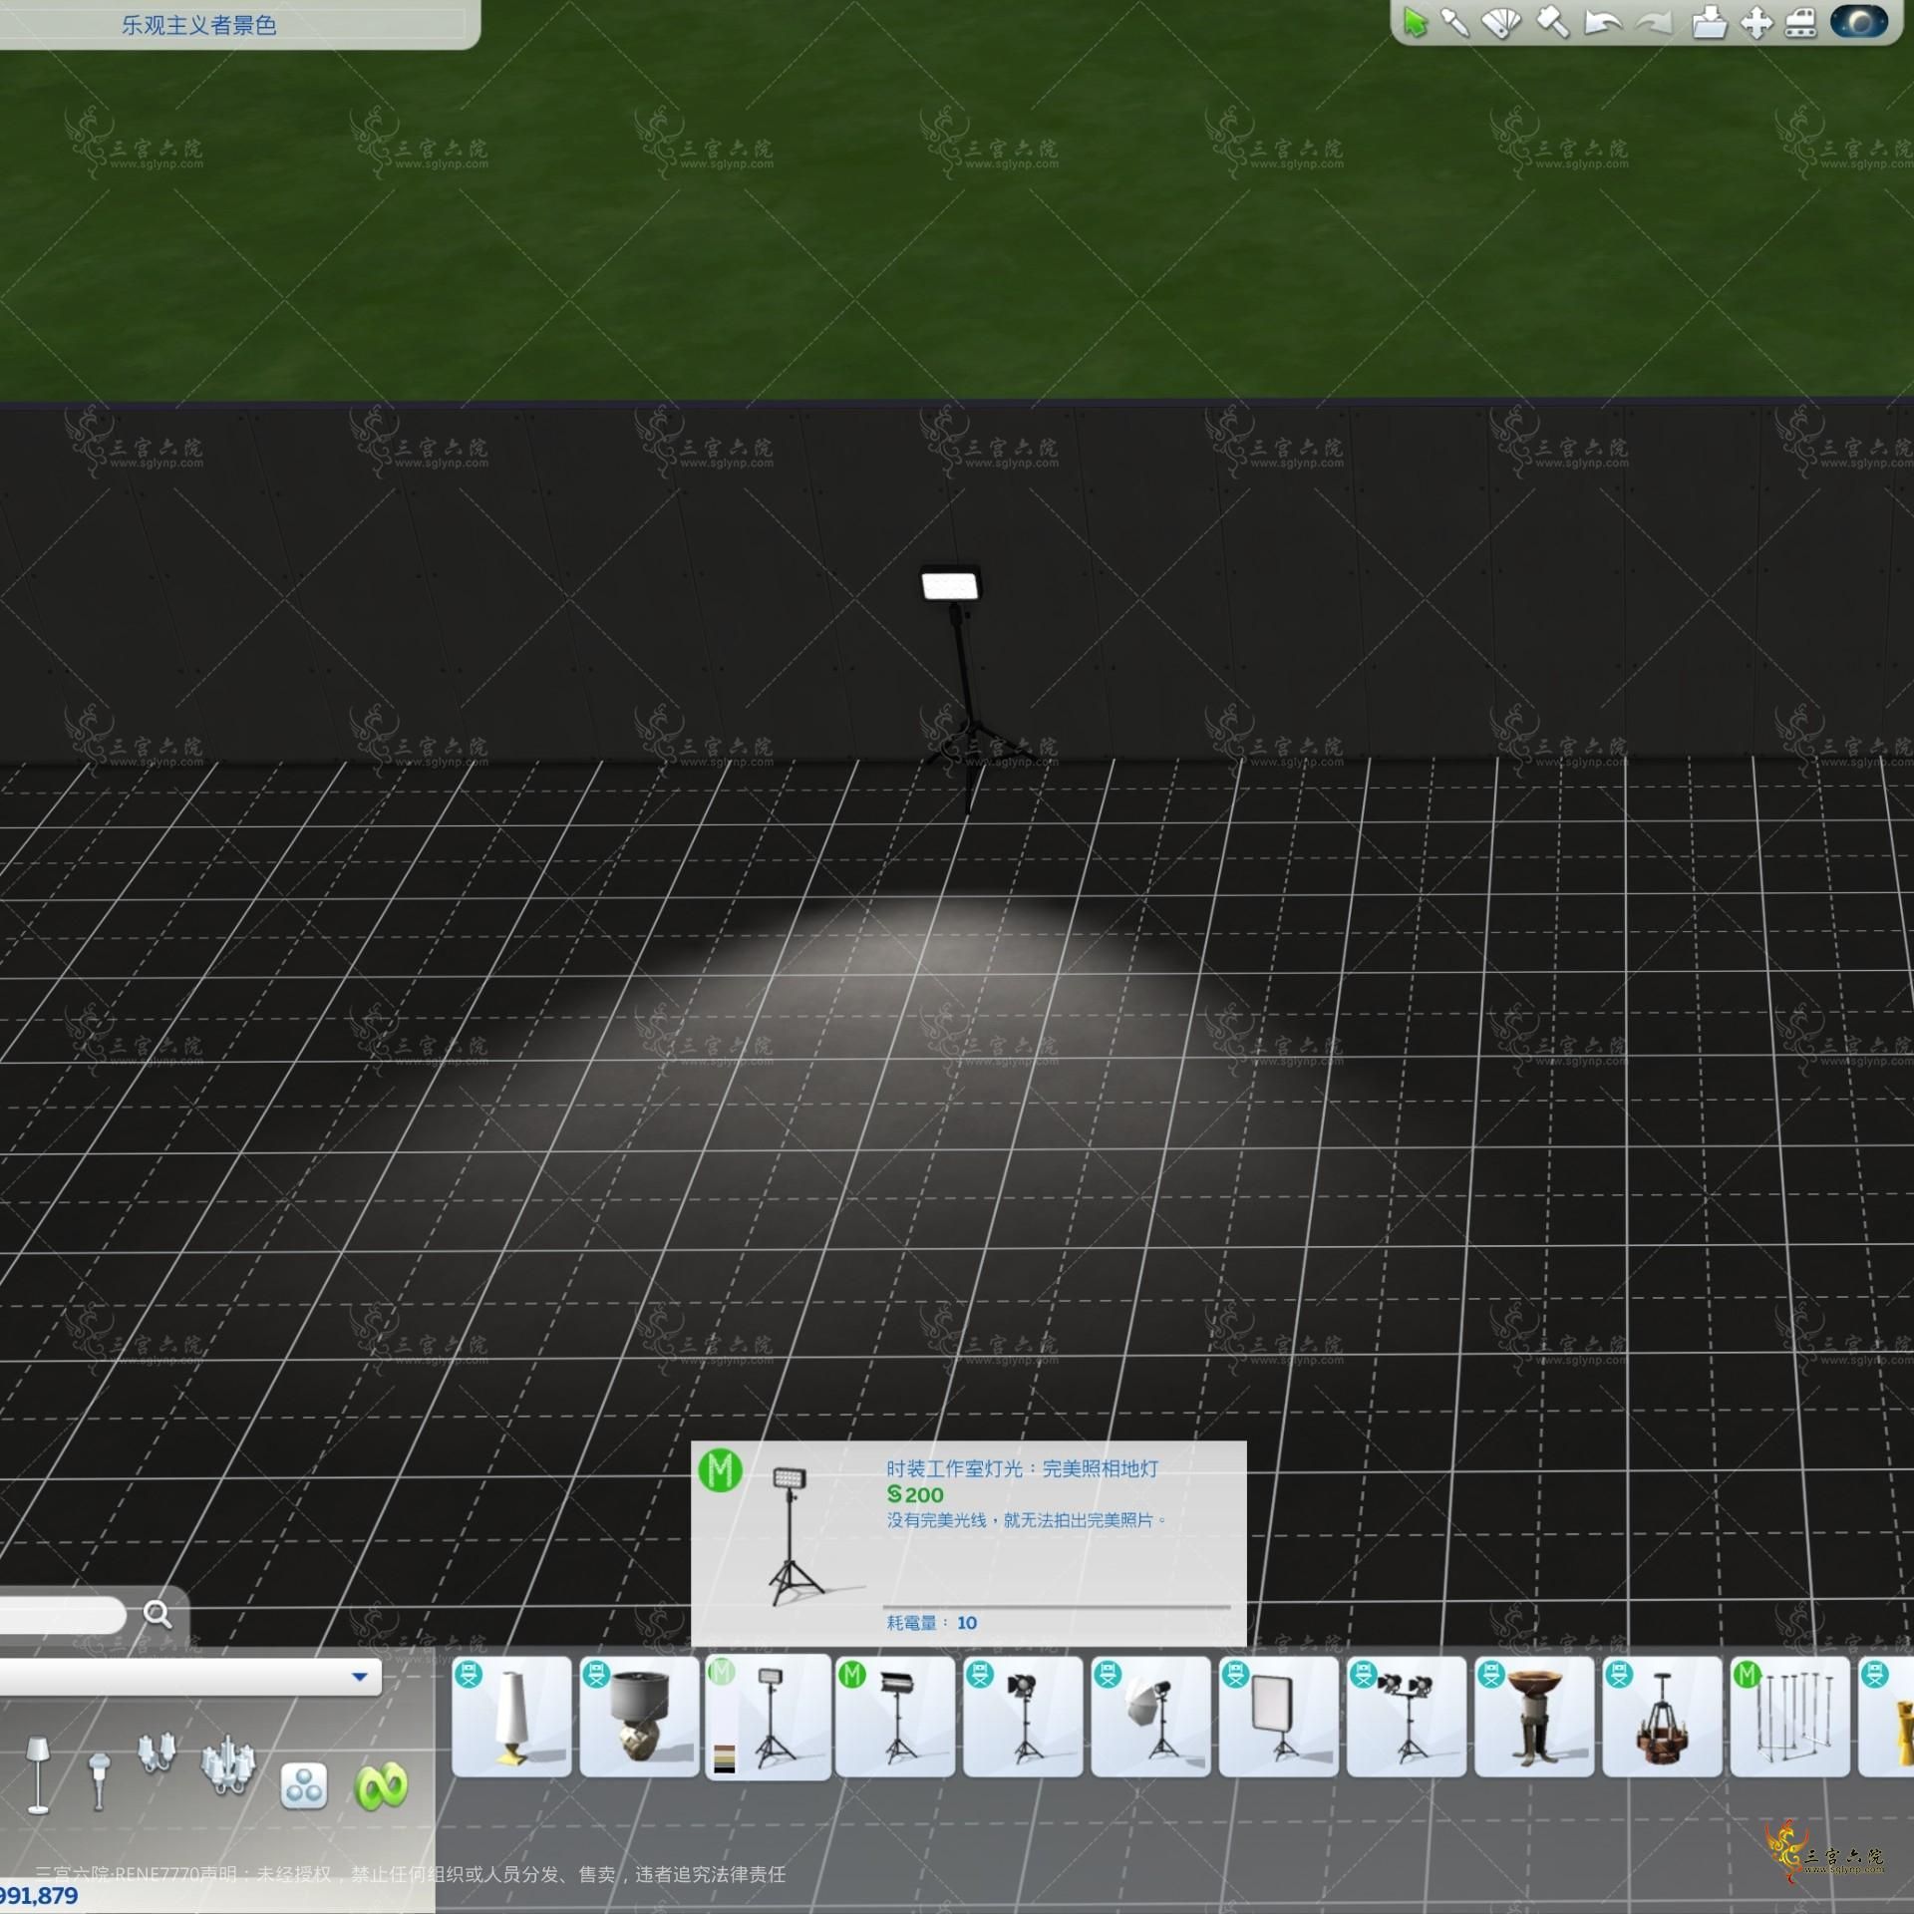The width and height of the screenshot is (1914, 1914).
Task: Pick the barn-door tripod light thumbnail
Action: pos(895,1717)
